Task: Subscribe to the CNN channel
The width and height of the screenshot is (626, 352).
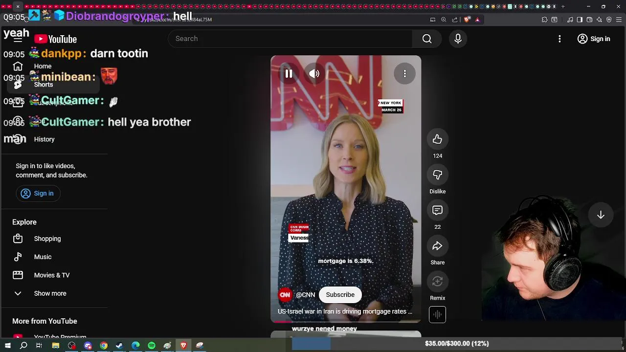Action: [340, 295]
